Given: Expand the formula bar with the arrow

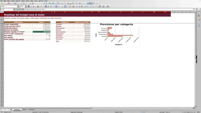Looking at the screenshot, I should (x=194, y=9).
